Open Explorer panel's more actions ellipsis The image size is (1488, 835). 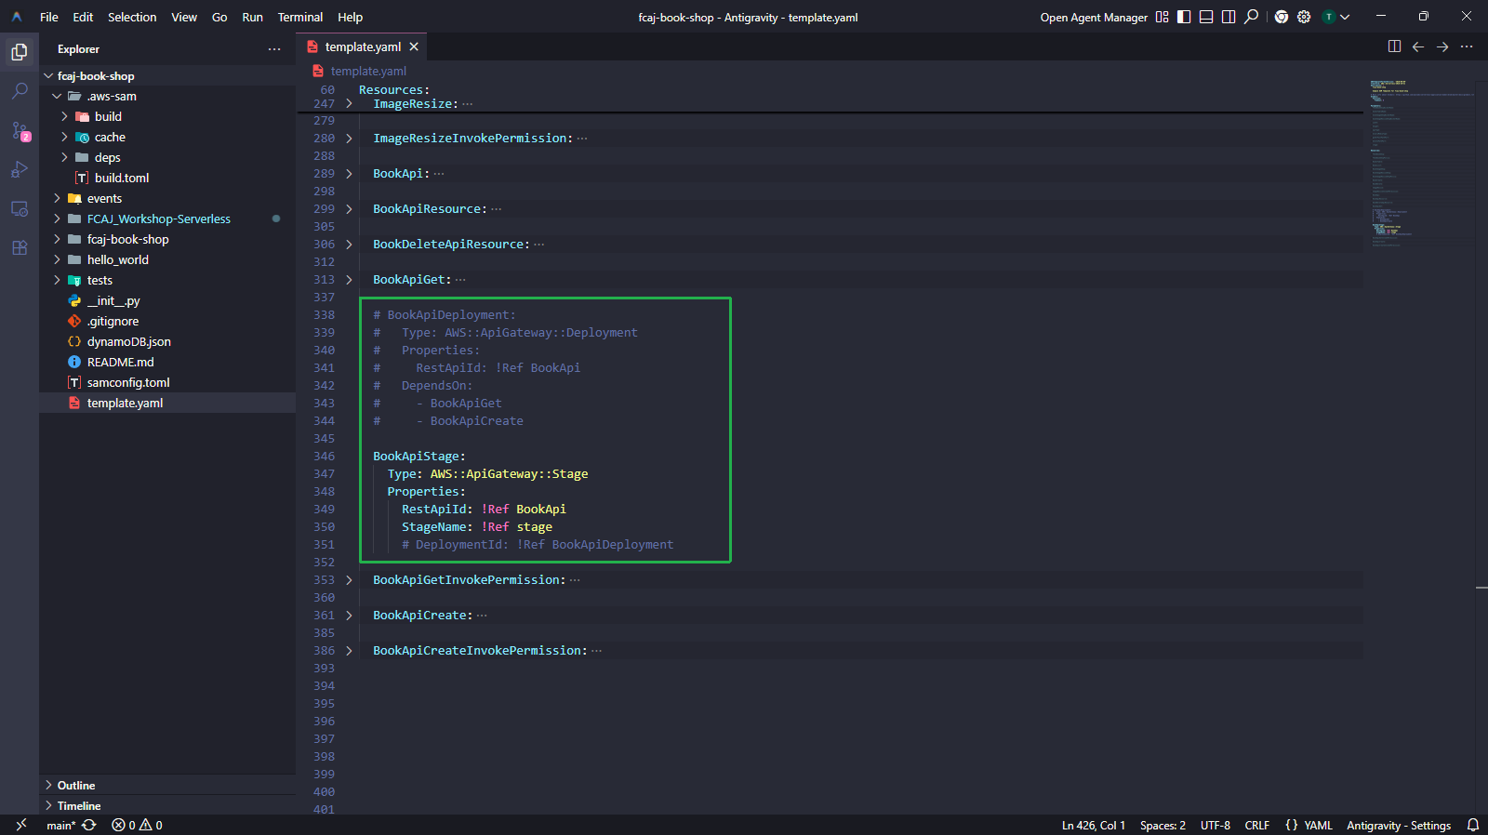coord(274,49)
